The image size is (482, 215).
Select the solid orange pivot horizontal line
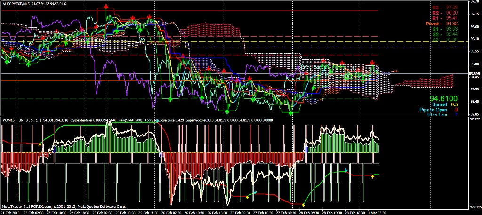pyautogui.click(x=189, y=80)
